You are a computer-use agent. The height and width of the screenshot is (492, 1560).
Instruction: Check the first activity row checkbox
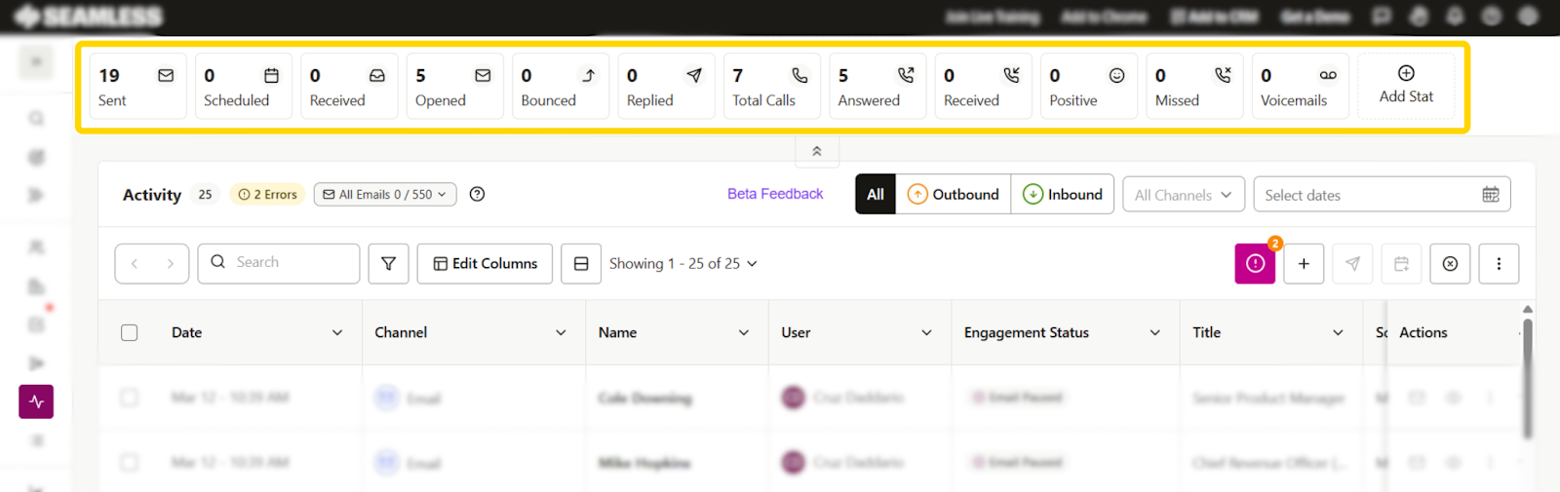pos(129,397)
